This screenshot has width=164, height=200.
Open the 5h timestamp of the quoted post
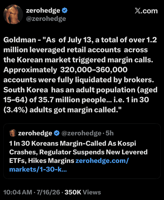point(109,133)
